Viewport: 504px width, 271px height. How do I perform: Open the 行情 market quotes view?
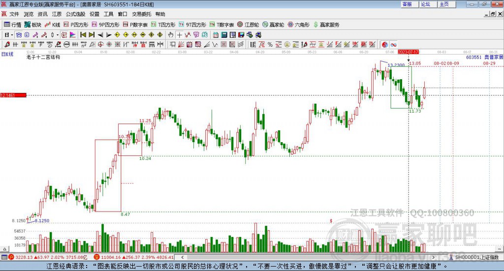(x=12, y=25)
